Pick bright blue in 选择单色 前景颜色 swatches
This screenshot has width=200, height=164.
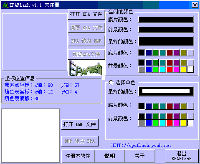pyautogui.click(x=149, y=123)
